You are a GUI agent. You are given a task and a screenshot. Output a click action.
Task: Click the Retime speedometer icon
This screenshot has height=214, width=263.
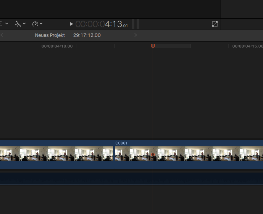[x=35, y=24]
